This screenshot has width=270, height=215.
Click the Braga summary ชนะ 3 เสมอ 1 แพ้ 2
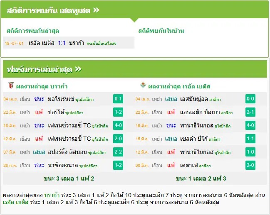69,178
